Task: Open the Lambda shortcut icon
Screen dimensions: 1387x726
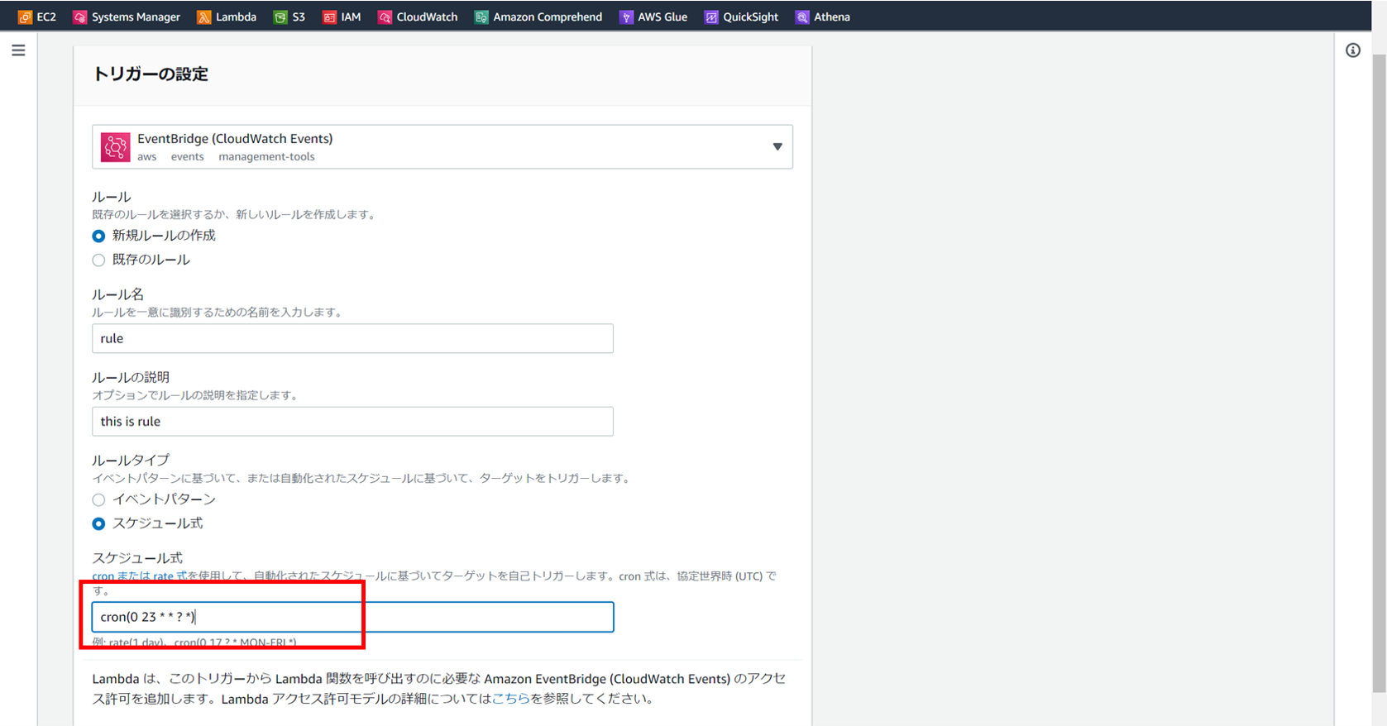Action: pos(203,17)
